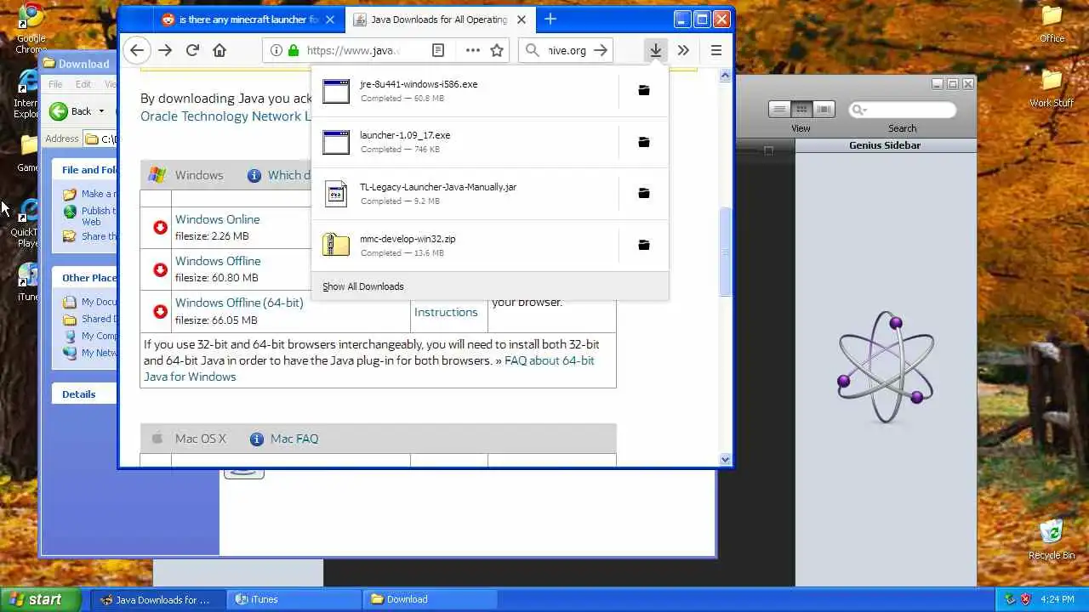Click red download icon for Windows Offline (64-bit)
This screenshot has height=612, width=1089.
coord(160,311)
